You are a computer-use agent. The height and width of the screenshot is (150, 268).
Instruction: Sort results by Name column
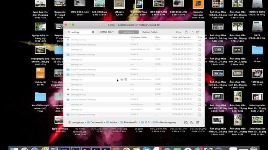[x=67, y=37]
